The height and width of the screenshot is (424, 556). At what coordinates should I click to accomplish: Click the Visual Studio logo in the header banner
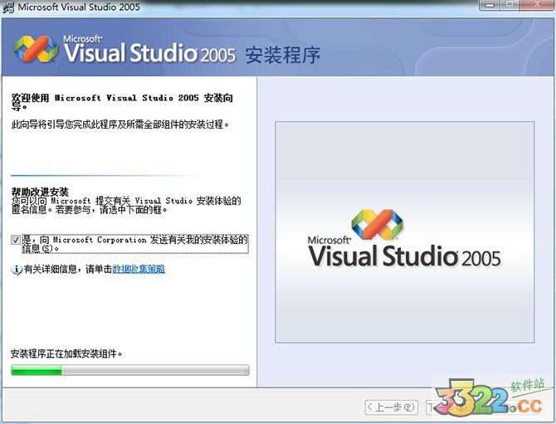(x=36, y=49)
